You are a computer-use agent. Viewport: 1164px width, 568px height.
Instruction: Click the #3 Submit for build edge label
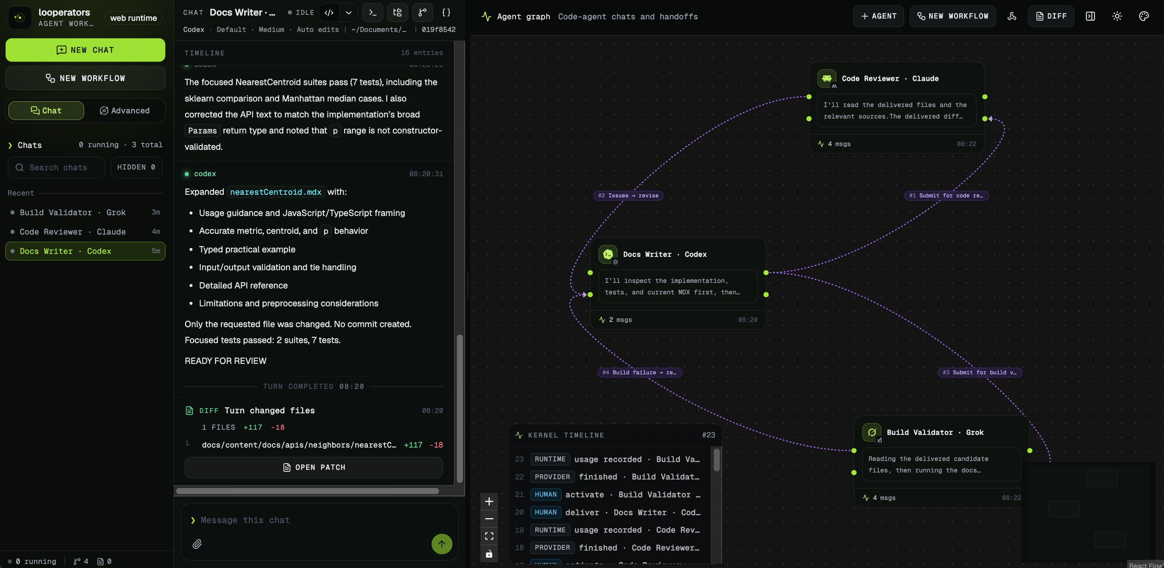(x=980, y=372)
